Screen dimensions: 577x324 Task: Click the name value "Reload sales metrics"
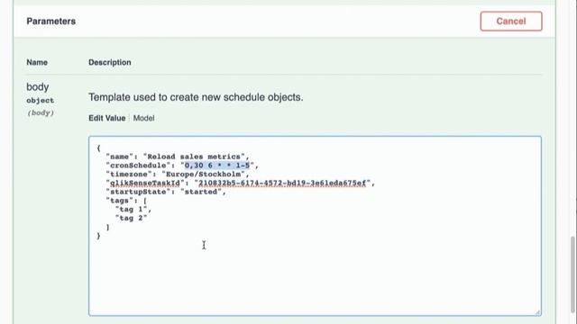click(x=194, y=157)
